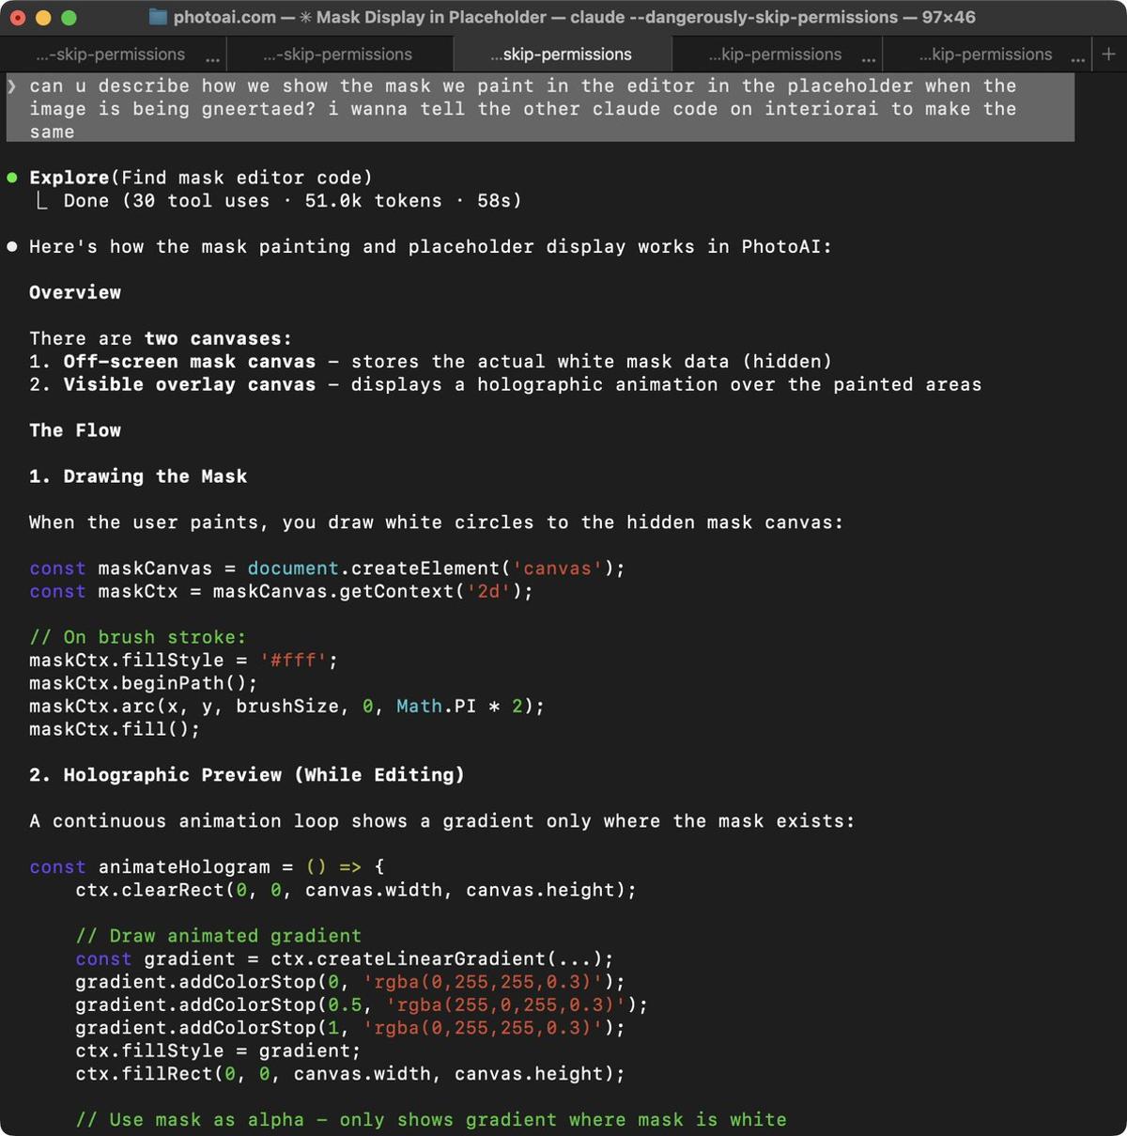Click the bullet beside "Here's how the mask painting"
This screenshot has height=1136, width=1127.
[x=11, y=246]
